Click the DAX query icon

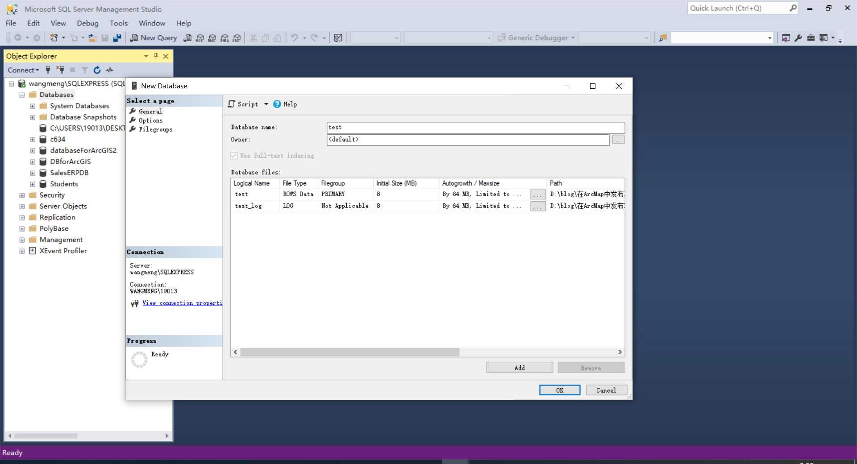click(237, 38)
